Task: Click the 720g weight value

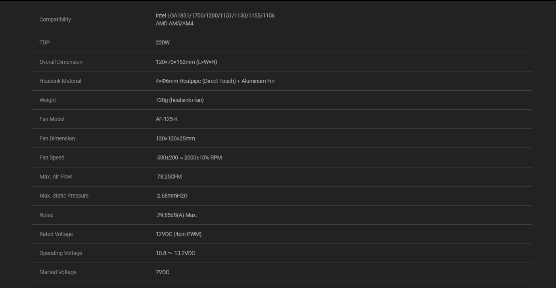Action: [x=180, y=100]
